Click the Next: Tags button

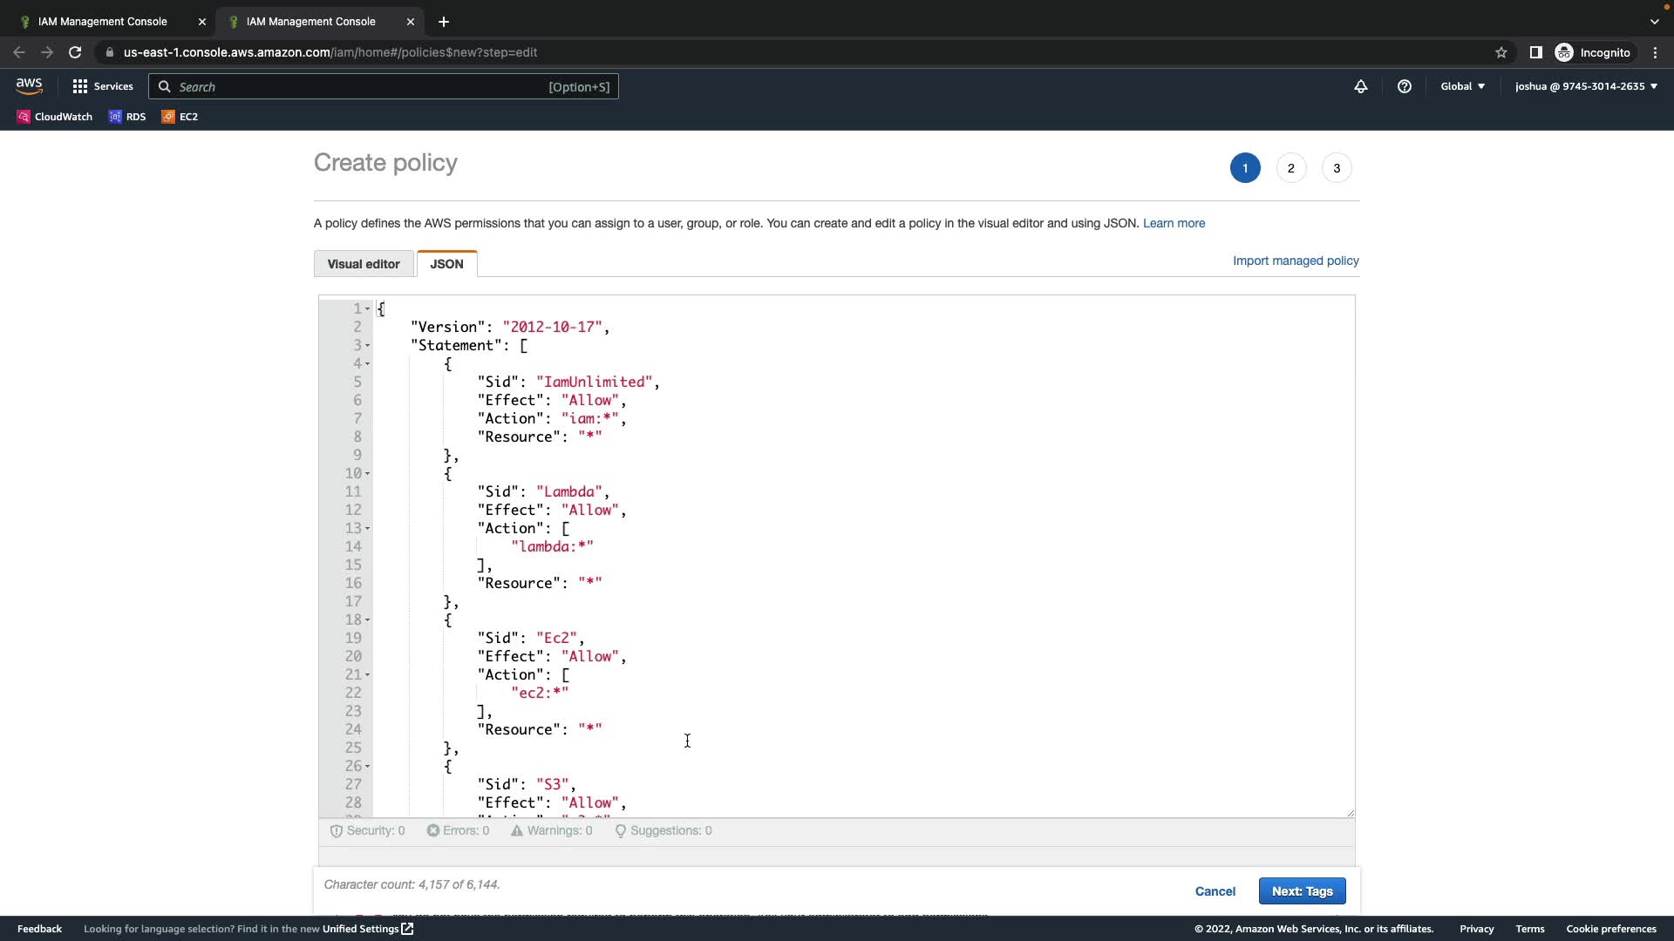1302,890
